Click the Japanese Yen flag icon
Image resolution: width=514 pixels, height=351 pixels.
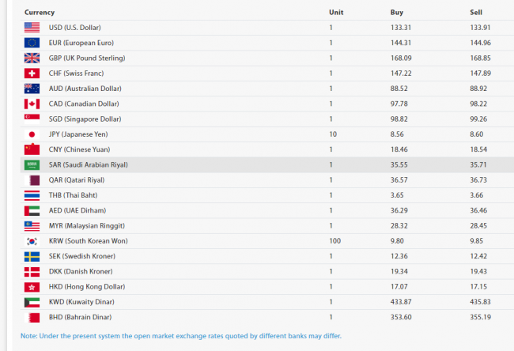32,134
